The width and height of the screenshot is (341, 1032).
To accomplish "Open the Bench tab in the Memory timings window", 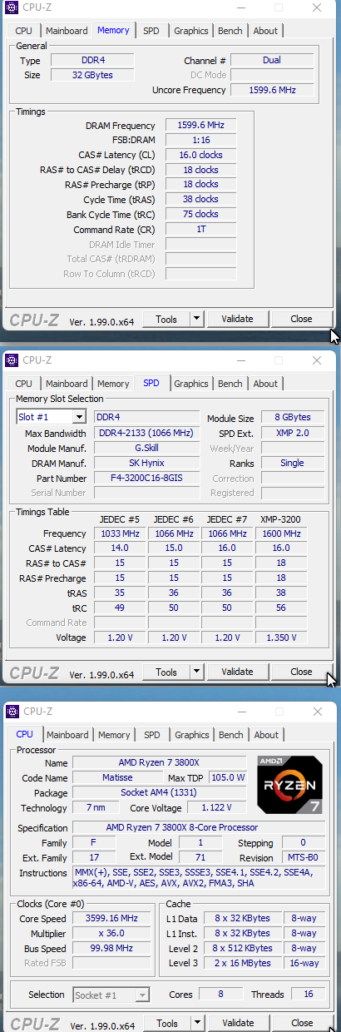I will pos(230,31).
